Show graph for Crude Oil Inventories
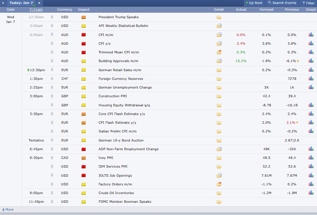Viewport: 317px width, 215px height. click(x=311, y=193)
